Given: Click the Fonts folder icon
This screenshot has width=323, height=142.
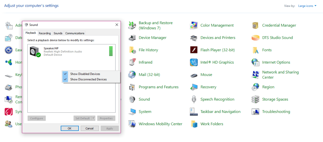Looking at the screenshot, I should point(255,50).
